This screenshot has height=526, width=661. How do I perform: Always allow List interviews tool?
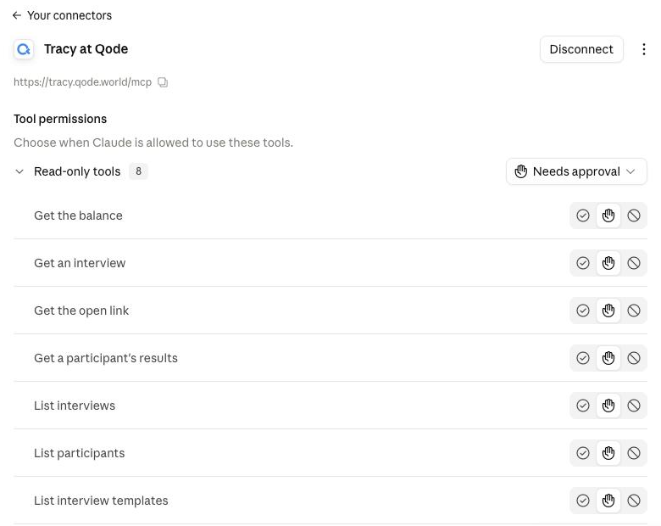tap(583, 406)
